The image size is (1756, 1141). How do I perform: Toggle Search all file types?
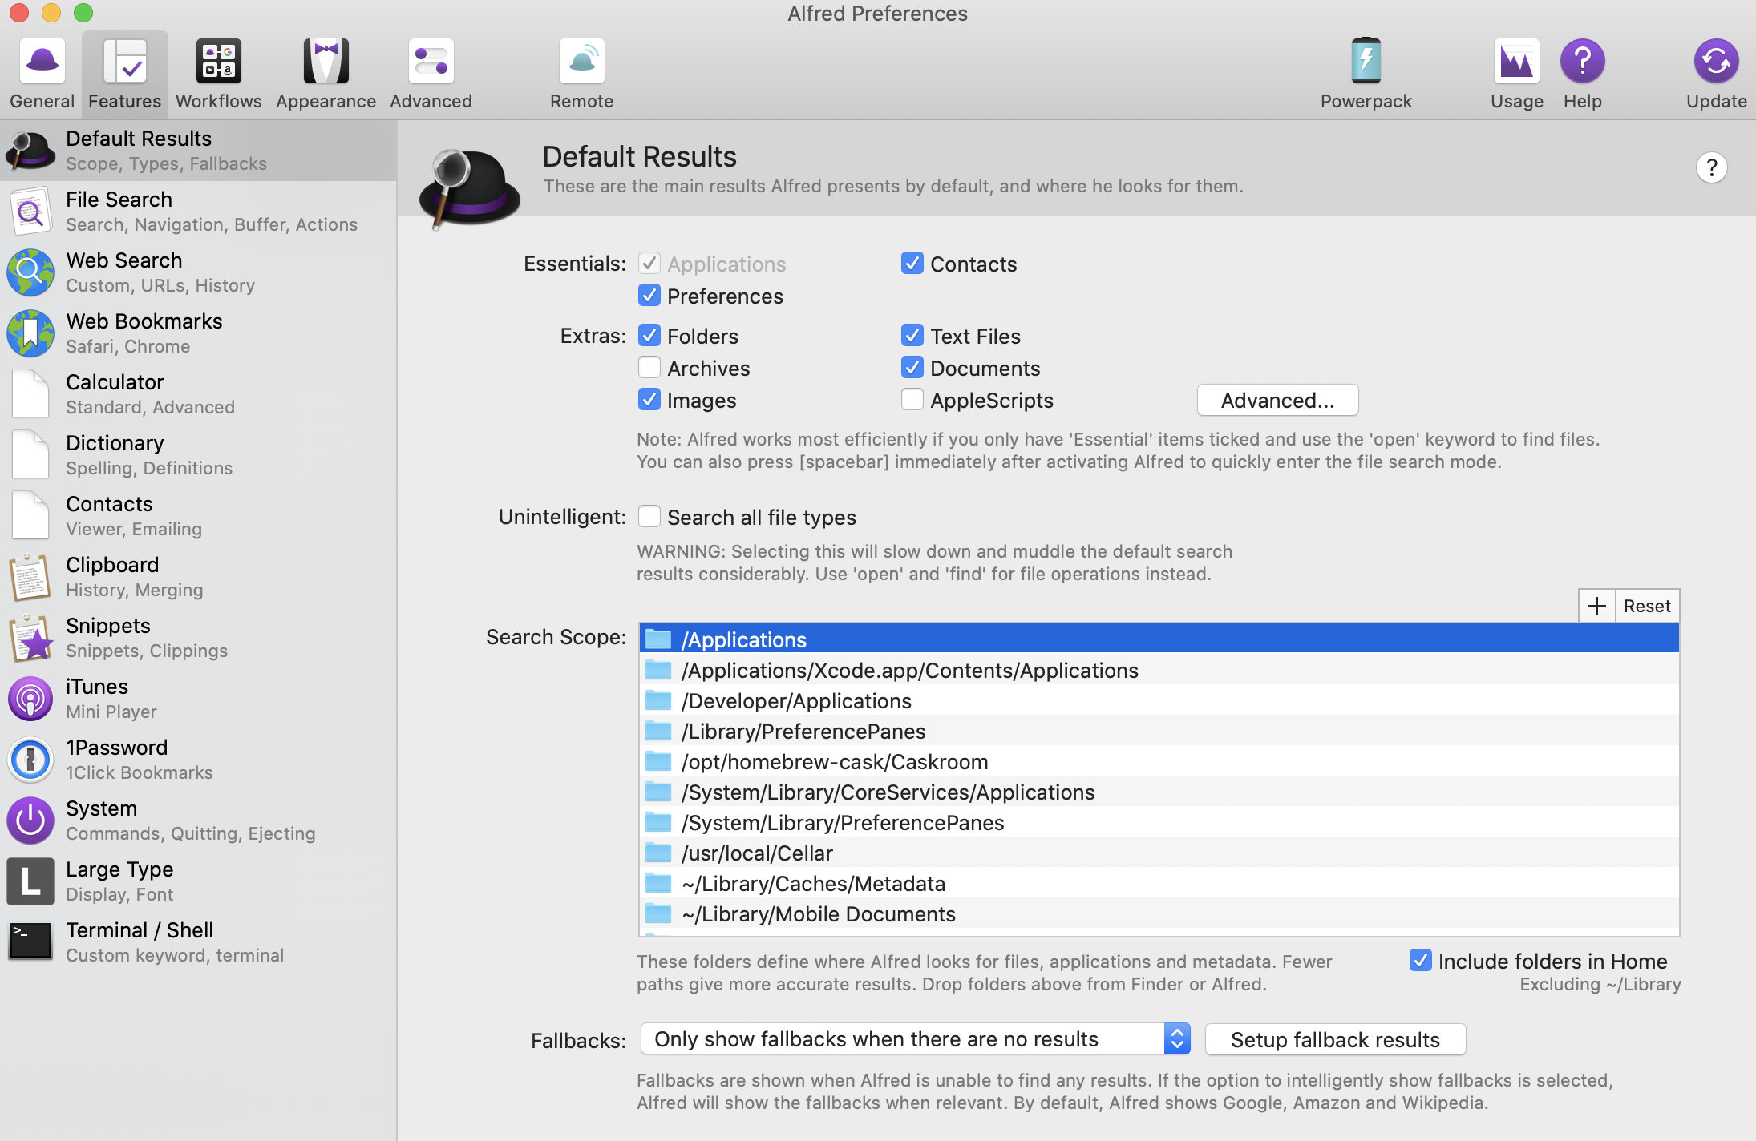coord(649,517)
